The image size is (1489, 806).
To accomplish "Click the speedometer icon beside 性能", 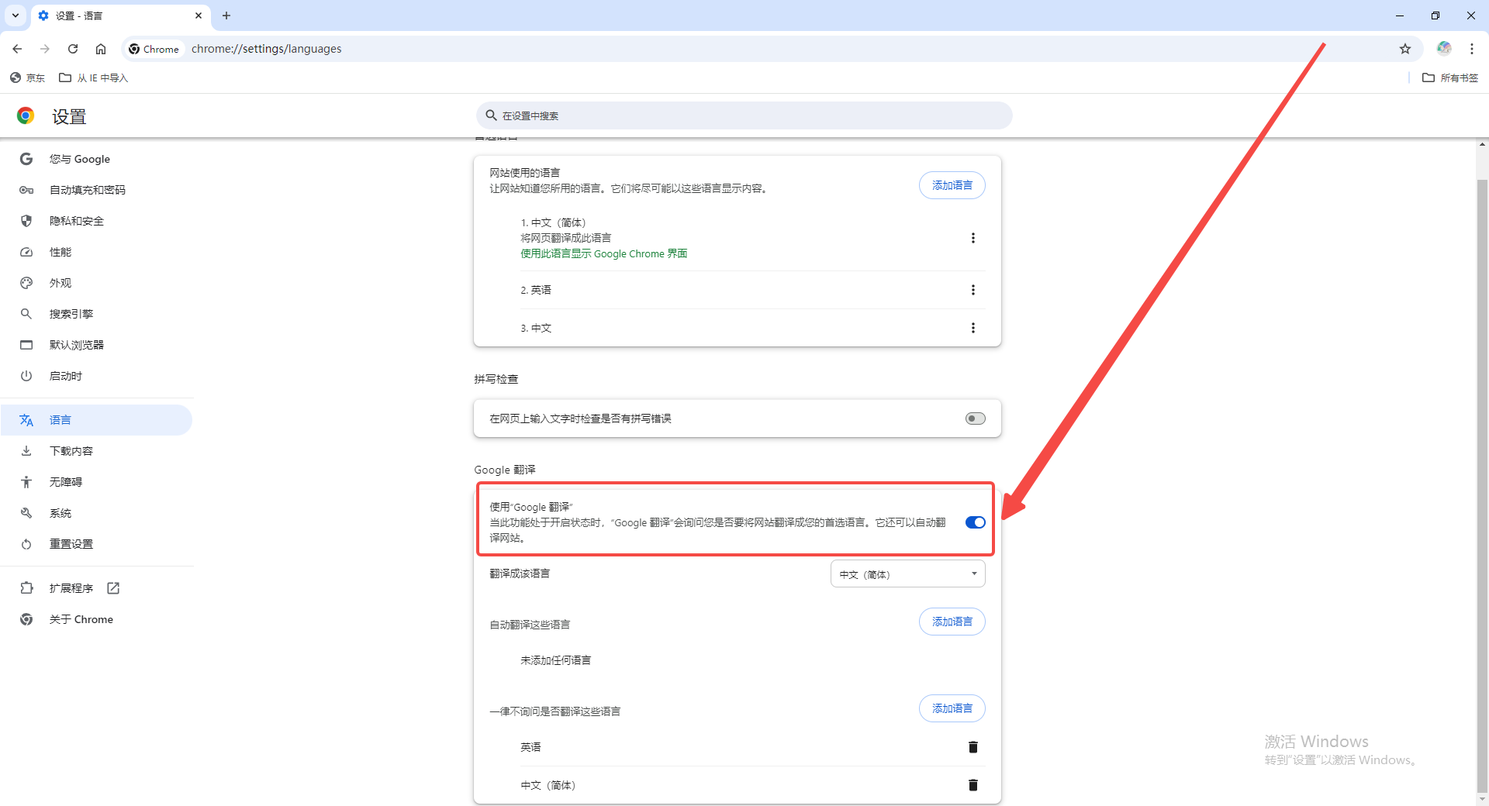I will [x=26, y=252].
